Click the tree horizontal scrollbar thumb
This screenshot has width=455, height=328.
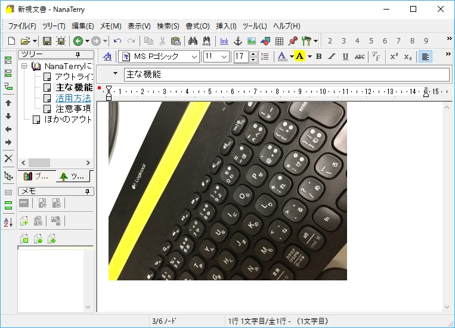point(39,163)
